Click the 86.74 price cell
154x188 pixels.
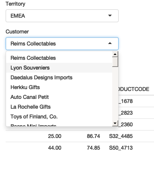[93, 136]
